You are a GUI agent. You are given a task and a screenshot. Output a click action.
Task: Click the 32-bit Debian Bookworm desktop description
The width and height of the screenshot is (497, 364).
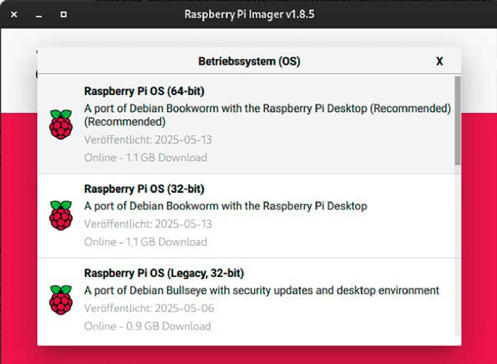point(226,206)
